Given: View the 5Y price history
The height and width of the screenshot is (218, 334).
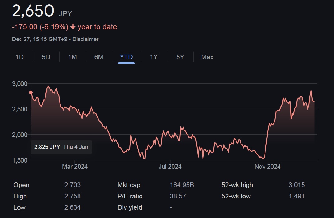Looking at the screenshot, I should (x=180, y=57).
